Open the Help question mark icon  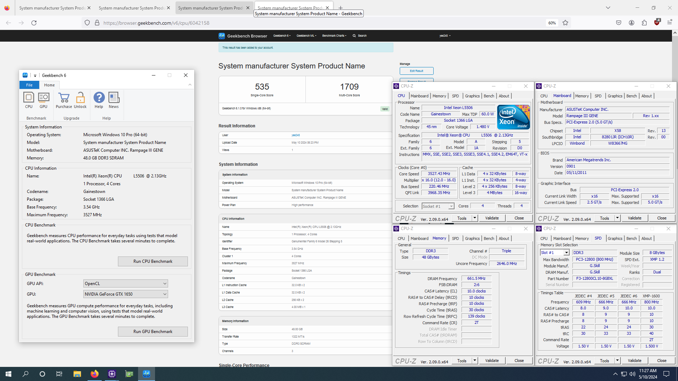(99, 100)
